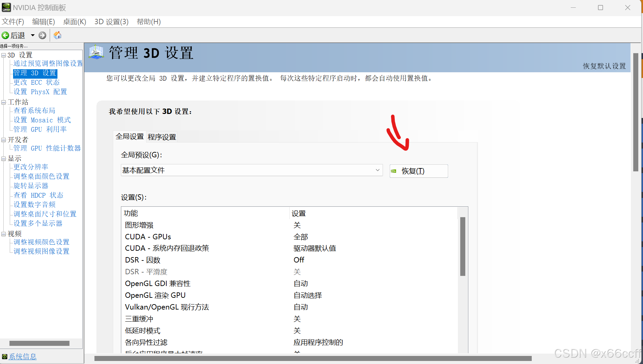Screen dimensions: 643x364
Task: Select 管理 GPU 利用率 in the tree
Action: [x=40, y=129]
